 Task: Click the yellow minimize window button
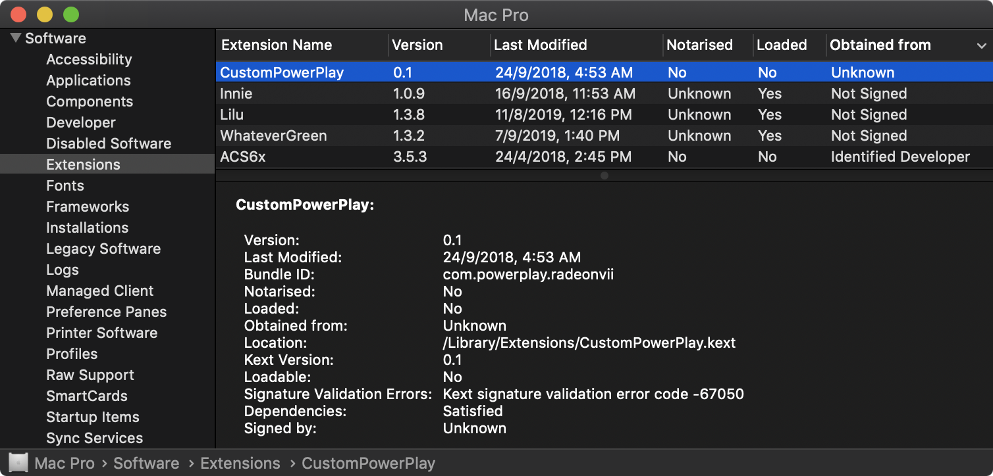[45, 14]
